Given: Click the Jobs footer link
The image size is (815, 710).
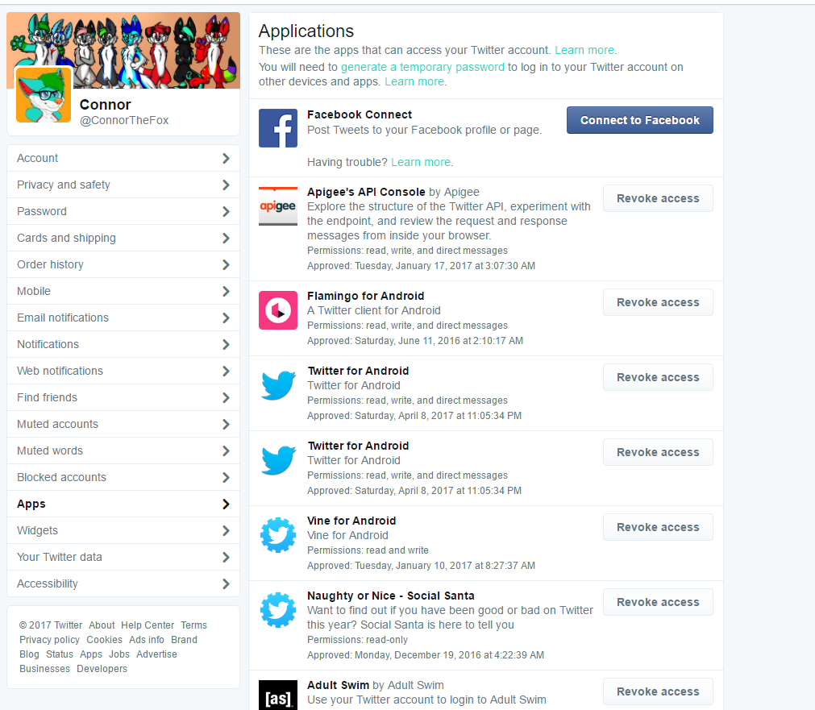Looking at the screenshot, I should coord(119,654).
